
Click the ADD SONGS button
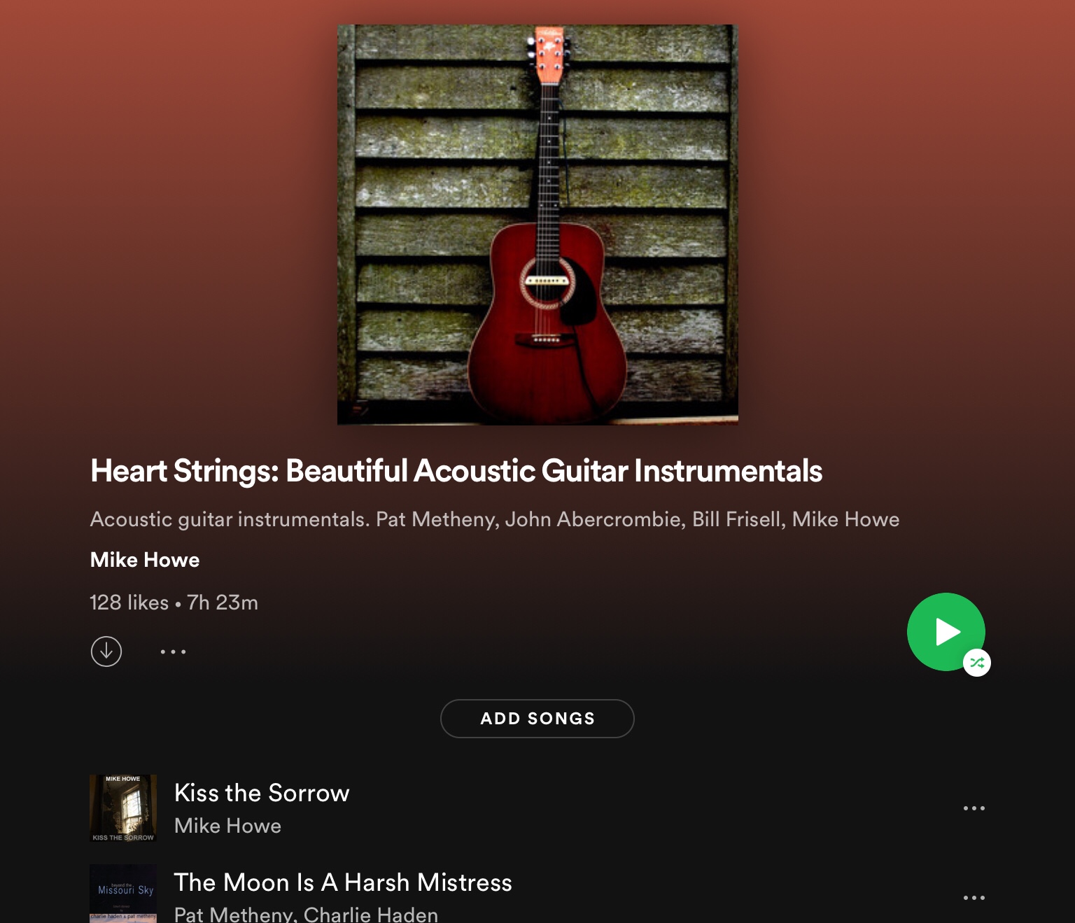[x=537, y=719]
